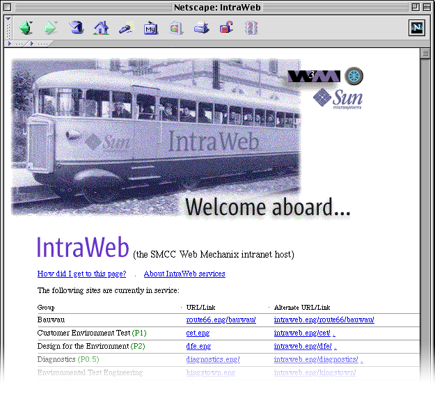Viewport: 435px width, 394px height.
Task: Click the W3M logo graphic
Action: coord(314,77)
